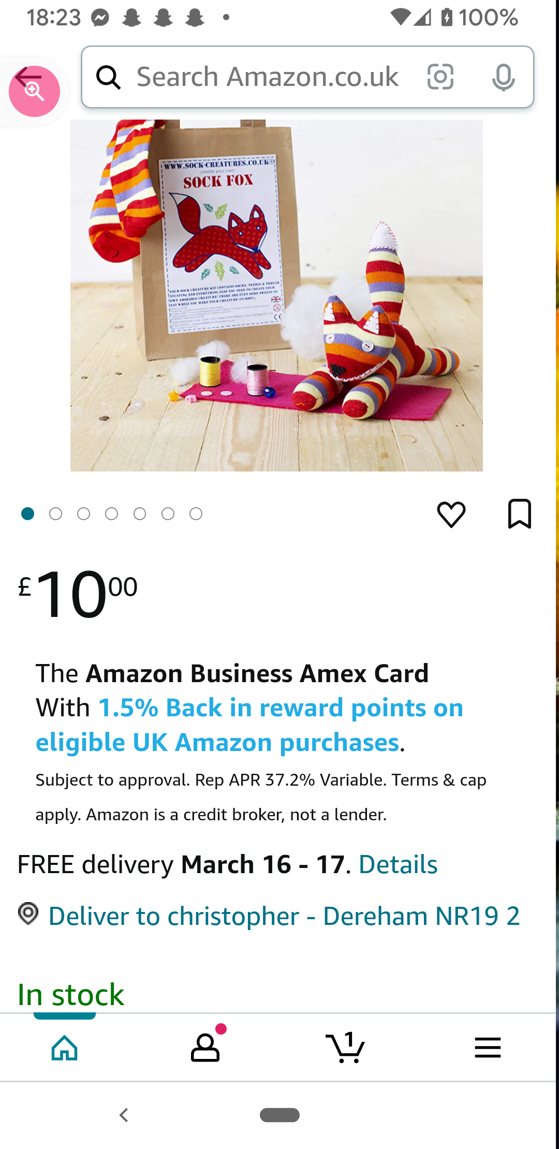Open the shopping cart with 1 item
The image size is (559, 1149).
click(x=345, y=1047)
